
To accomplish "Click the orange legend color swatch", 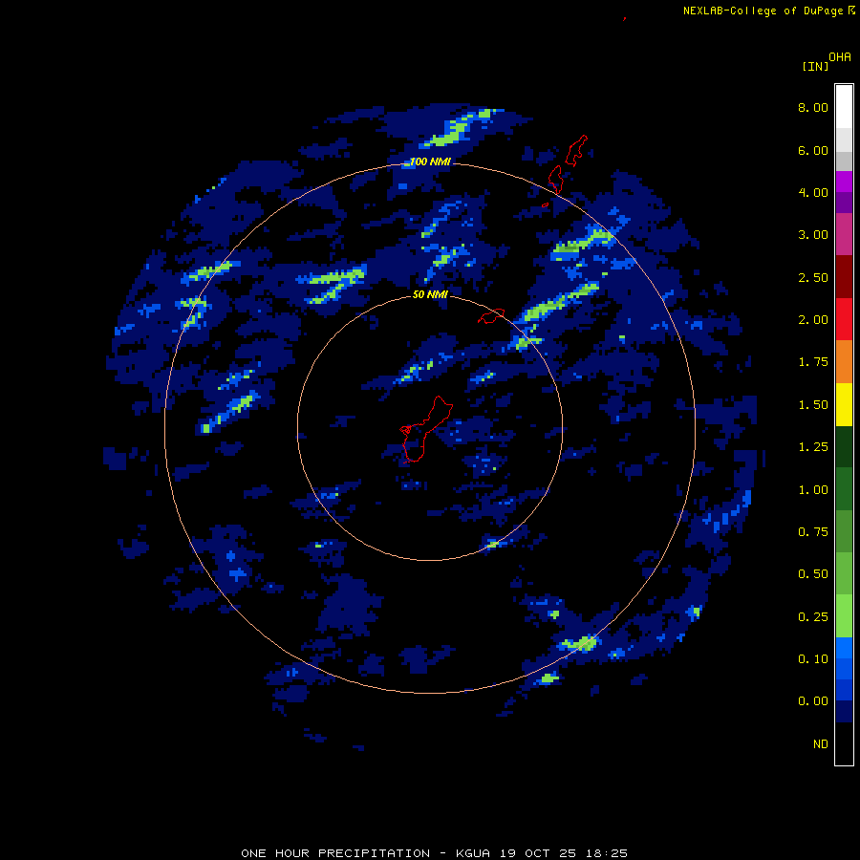I will click(844, 362).
